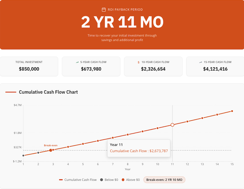Click the Above $0 orange legend dot
This screenshot has height=189, width=244.
click(123, 180)
